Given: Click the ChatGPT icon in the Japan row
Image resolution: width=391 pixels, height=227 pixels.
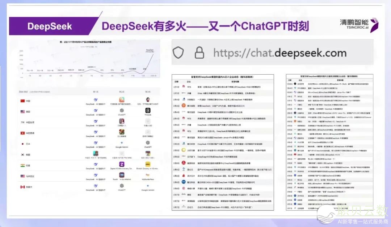Looking at the screenshot, I should point(148,143).
